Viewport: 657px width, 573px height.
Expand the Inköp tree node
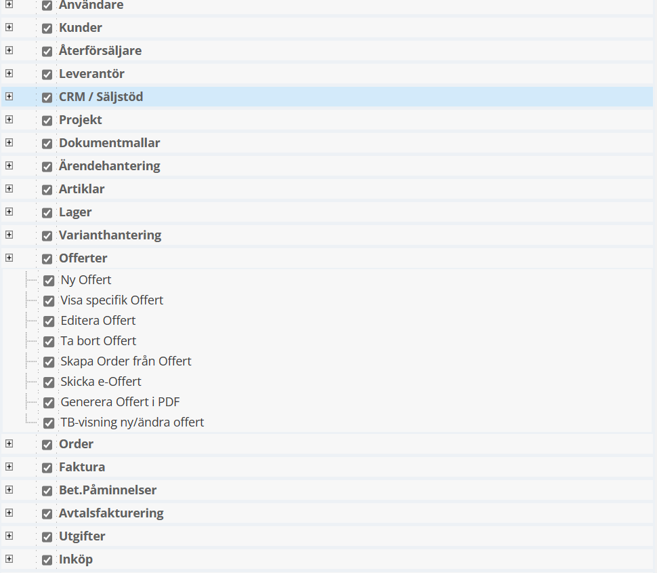pyautogui.click(x=9, y=559)
